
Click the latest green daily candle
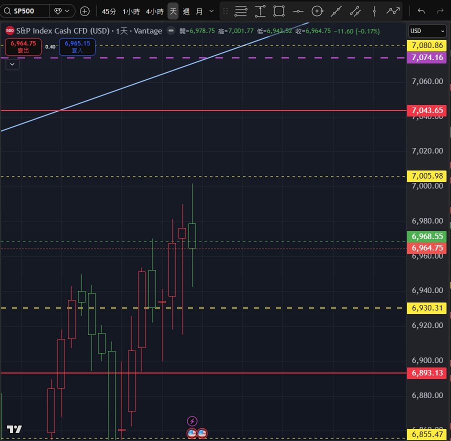tap(192, 236)
